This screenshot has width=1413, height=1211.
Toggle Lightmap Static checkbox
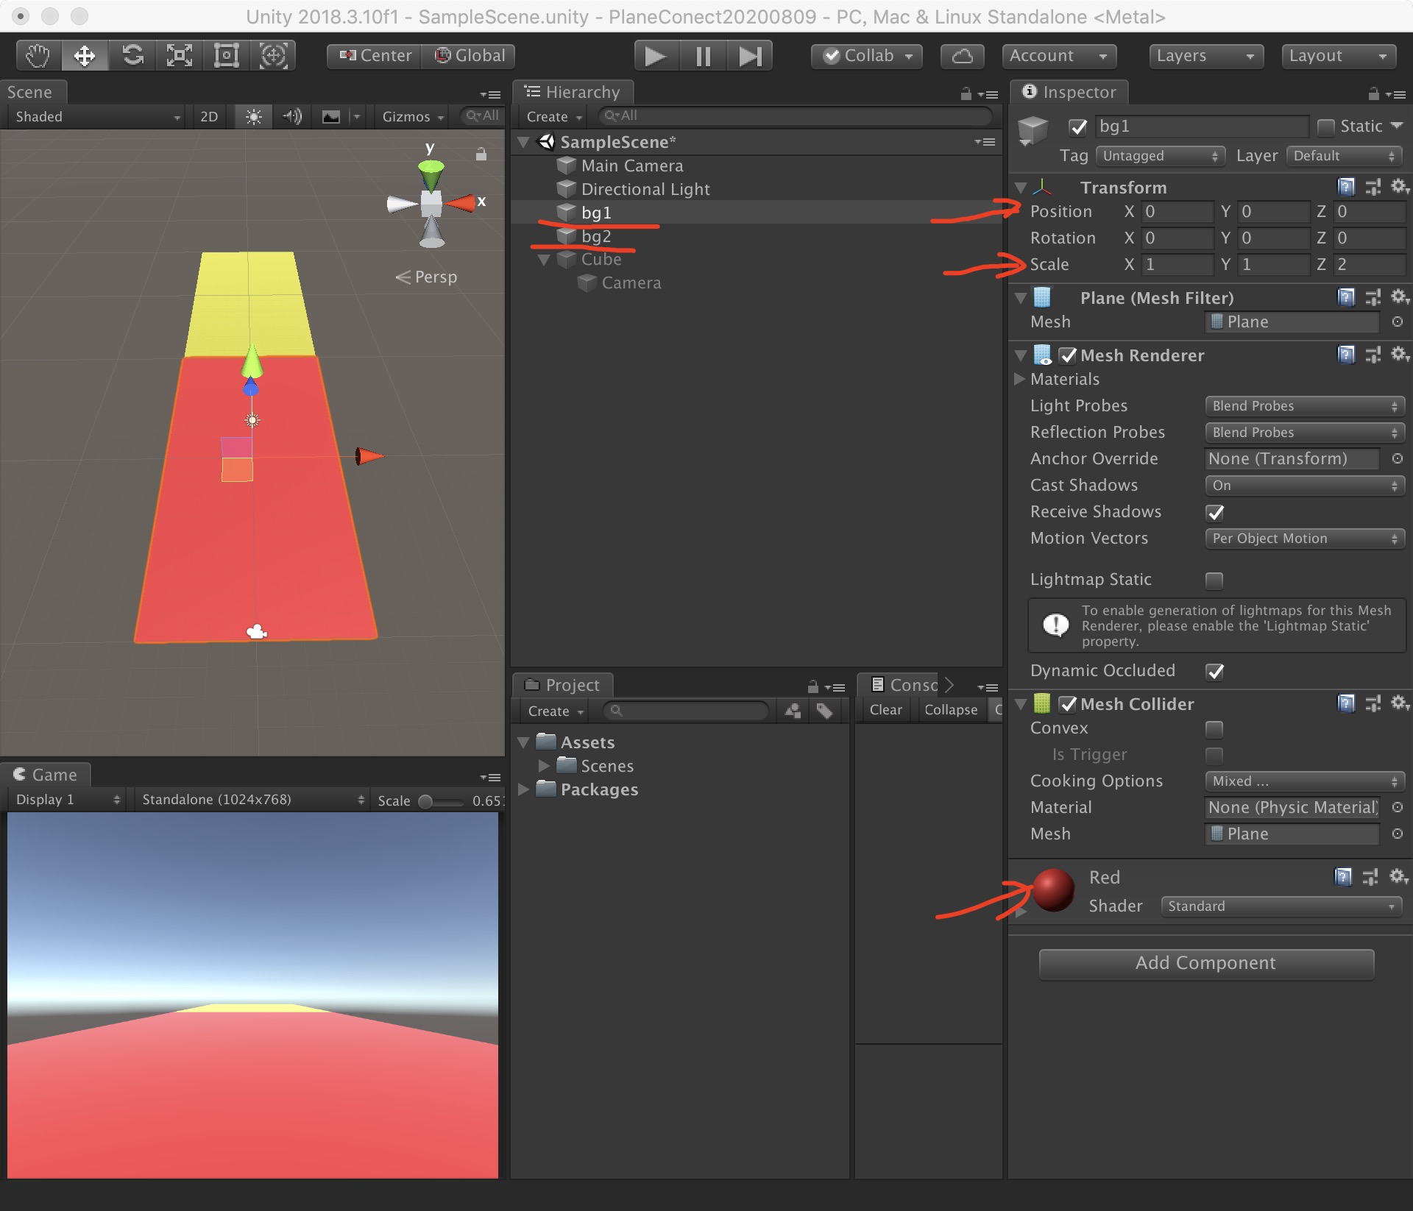(1212, 578)
